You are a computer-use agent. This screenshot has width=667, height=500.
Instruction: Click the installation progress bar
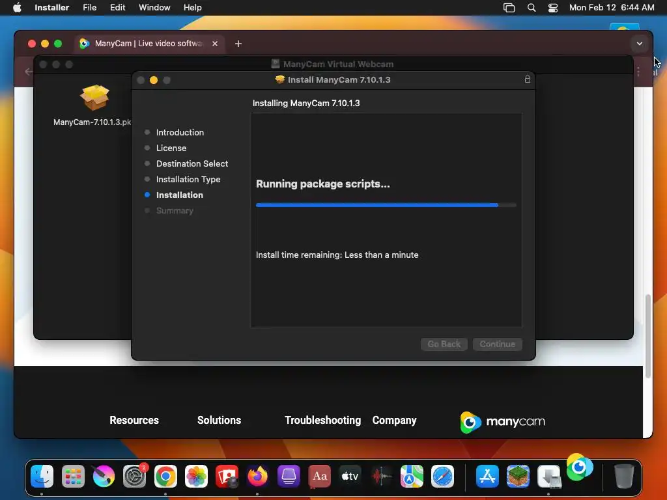coord(386,205)
